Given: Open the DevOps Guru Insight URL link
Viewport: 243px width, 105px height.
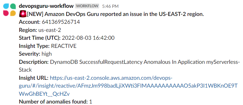Looking at the screenshot, I should pos(128,86).
